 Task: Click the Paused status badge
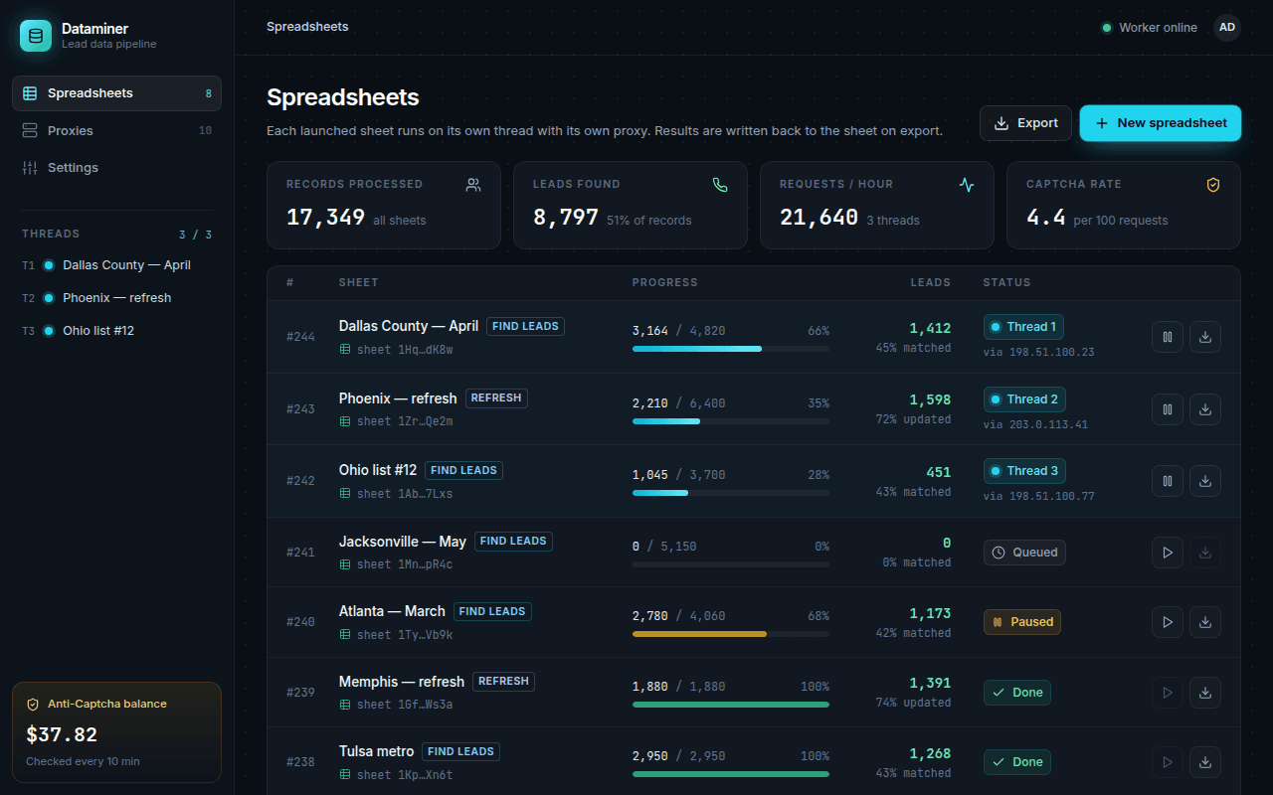(1022, 622)
